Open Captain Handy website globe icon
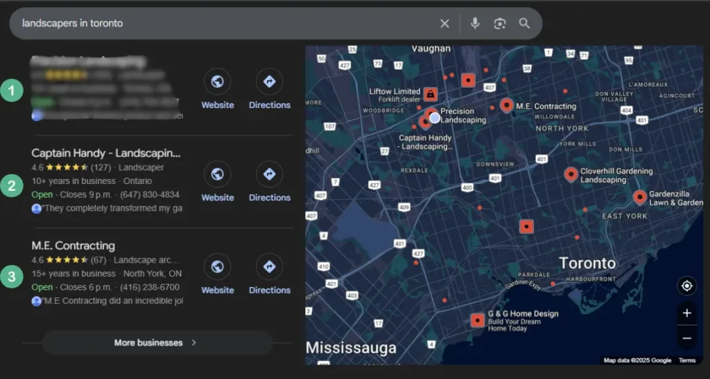710x379 pixels. point(217,174)
